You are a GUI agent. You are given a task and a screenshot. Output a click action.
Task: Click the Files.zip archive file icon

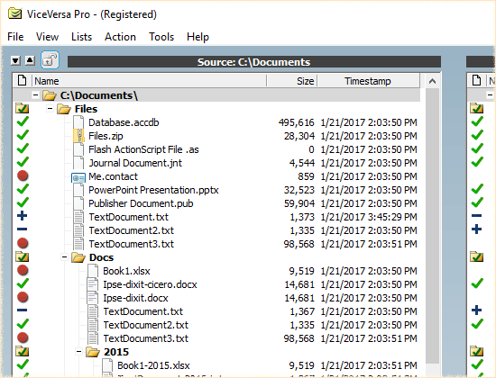click(x=78, y=136)
